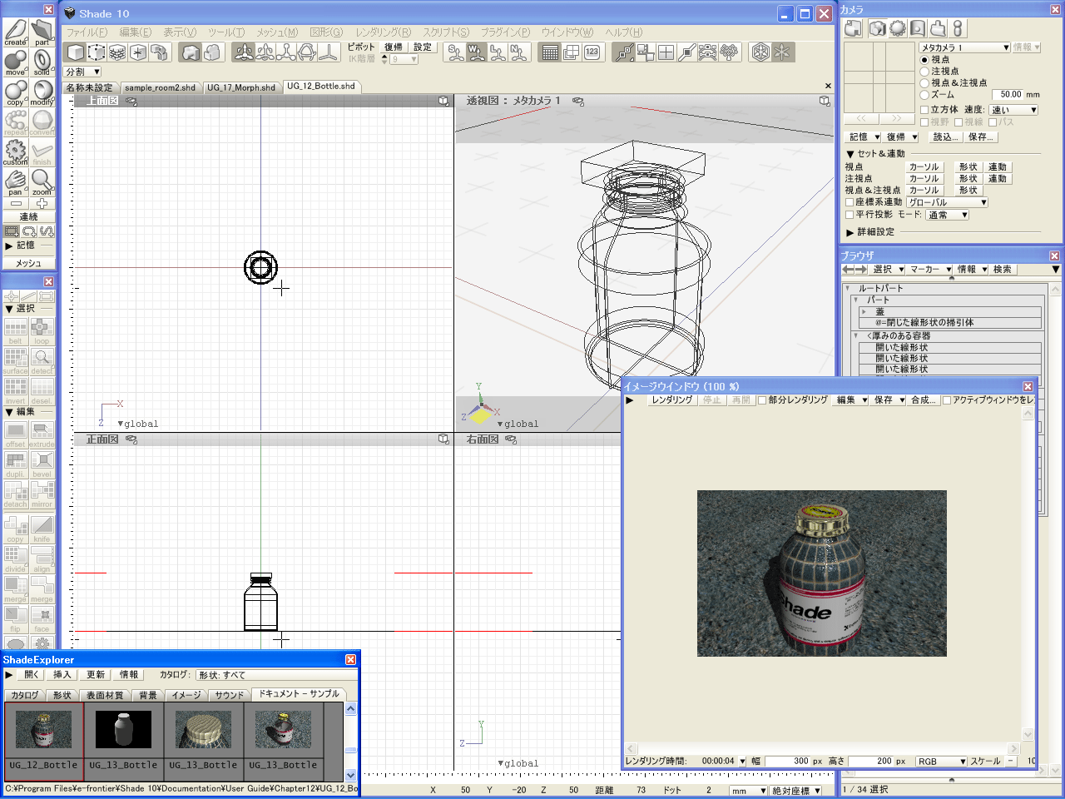Click the W joint mode icon
1065x799 pixels.
(476, 52)
